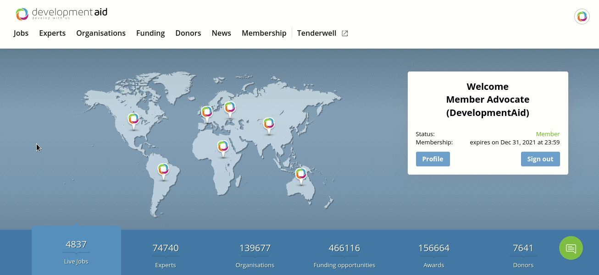Click the Tenderwell external link icon
Image resolution: width=599 pixels, height=275 pixels.
[345, 33]
